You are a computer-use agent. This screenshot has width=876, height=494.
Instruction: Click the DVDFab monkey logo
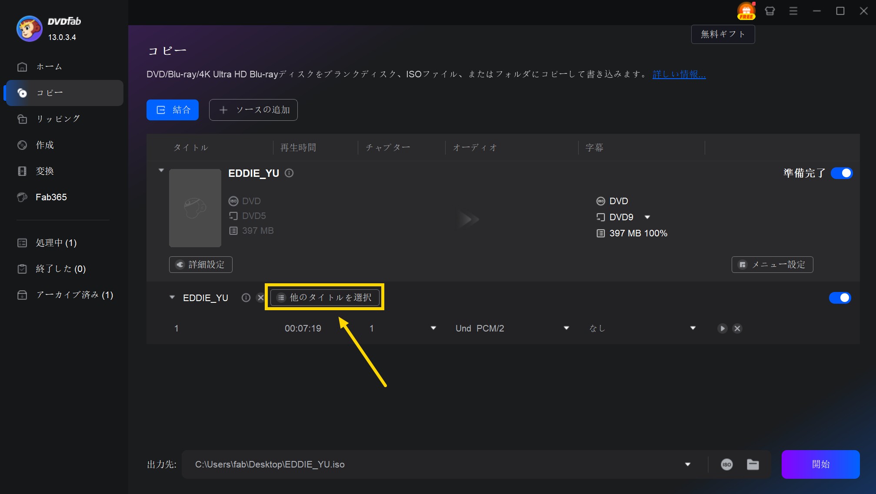[x=29, y=29]
